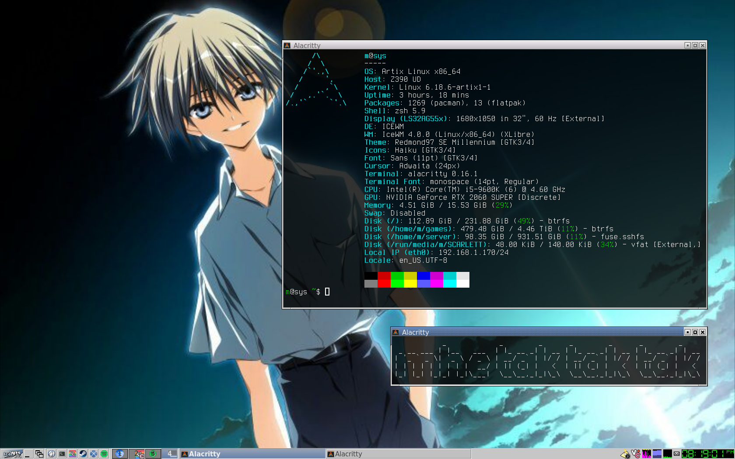The height and width of the screenshot is (459, 735).
Task: Switch to workspace 1
Action: (119, 454)
